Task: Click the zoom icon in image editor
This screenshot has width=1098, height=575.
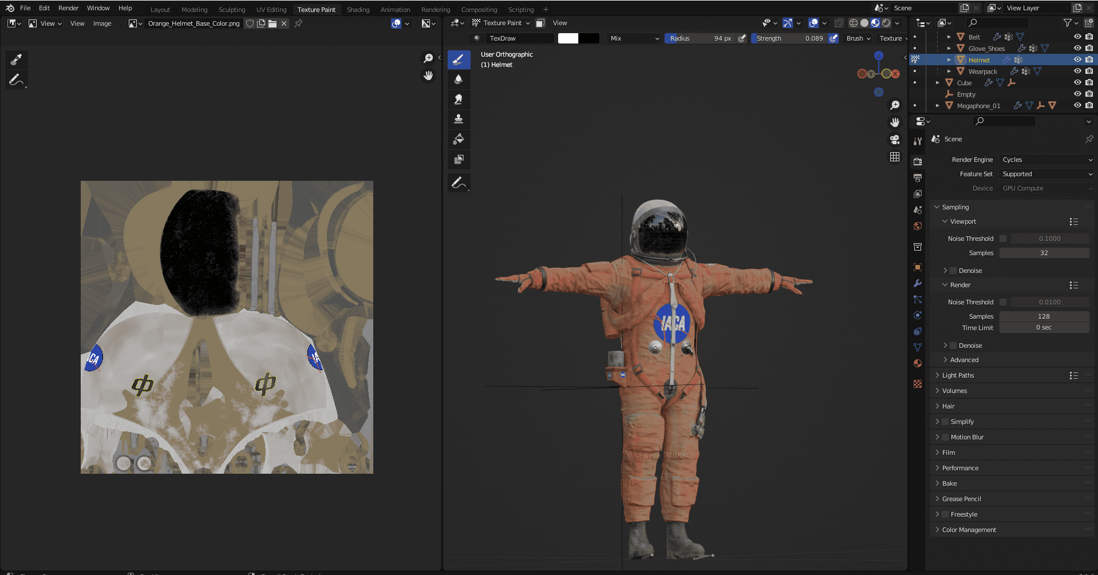Action: 428,58
